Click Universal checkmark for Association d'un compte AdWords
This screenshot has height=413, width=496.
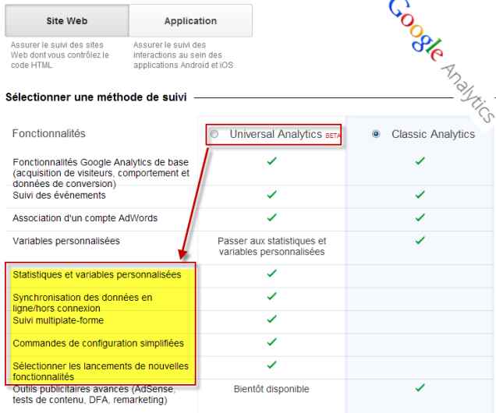click(x=271, y=217)
